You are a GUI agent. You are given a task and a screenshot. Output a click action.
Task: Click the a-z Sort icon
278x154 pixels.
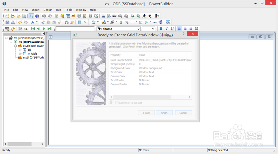tap(67, 22)
